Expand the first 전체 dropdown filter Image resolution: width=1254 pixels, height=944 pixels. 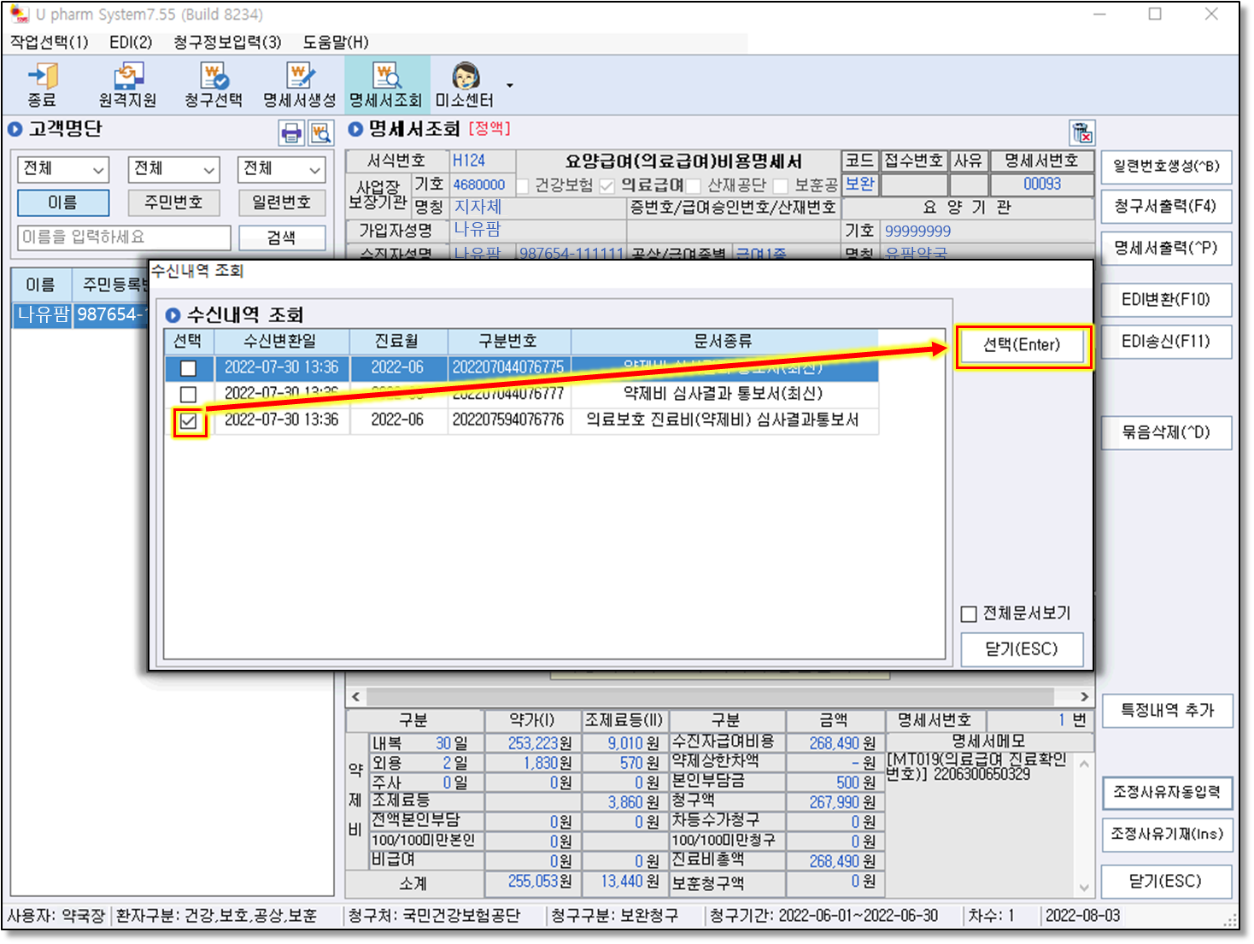64,169
